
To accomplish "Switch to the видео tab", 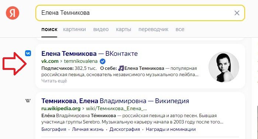I will 101,29.
